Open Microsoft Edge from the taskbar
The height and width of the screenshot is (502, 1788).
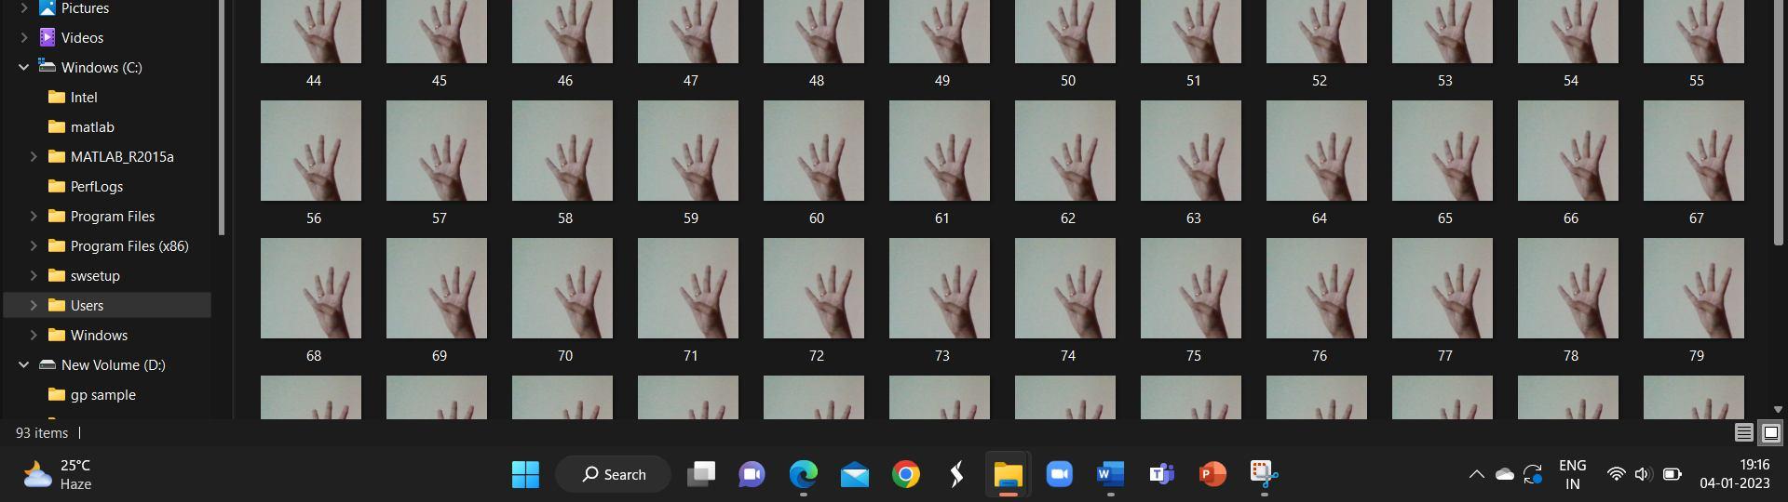pyautogui.click(x=803, y=474)
